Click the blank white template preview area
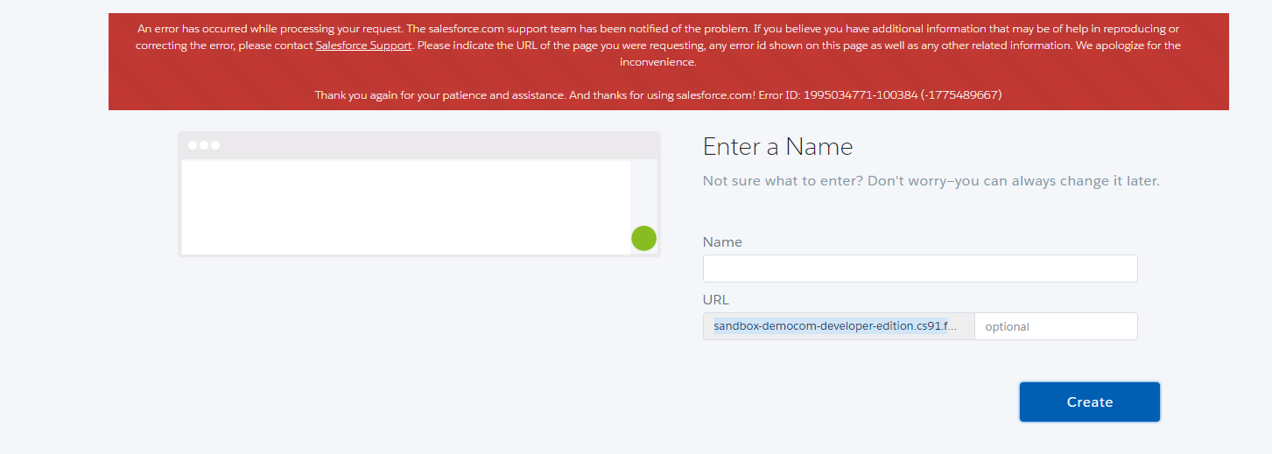The image size is (1272, 454). coord(405,206)
